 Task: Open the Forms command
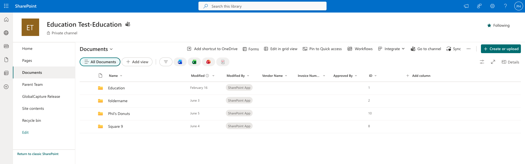click(251, 49)
